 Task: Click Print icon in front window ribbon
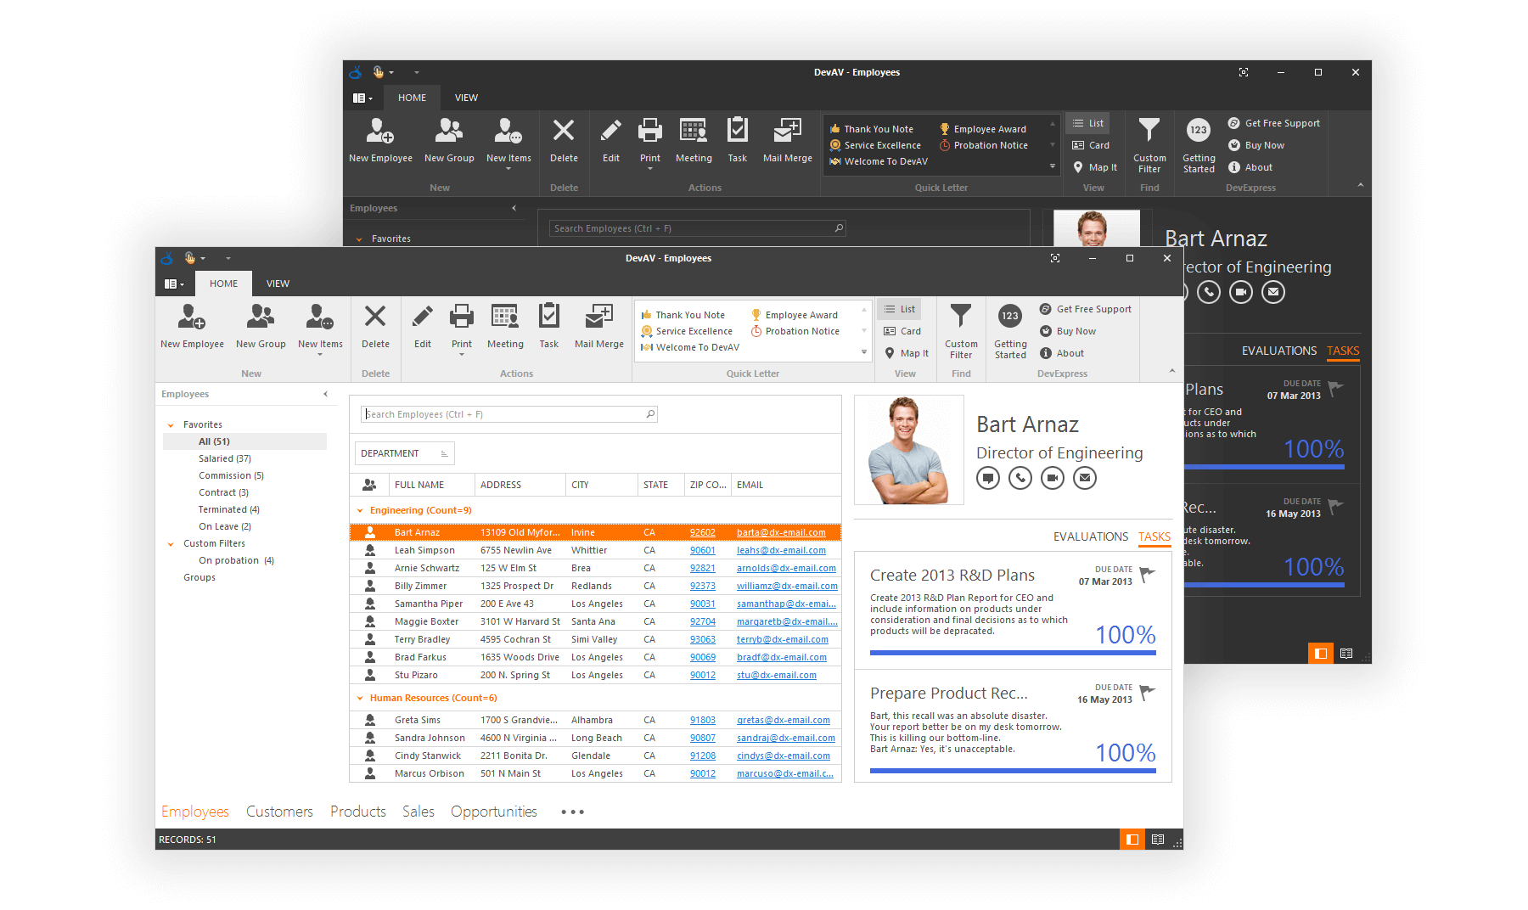click(462, 317)
